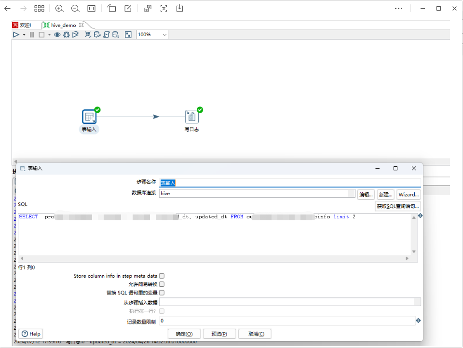Image resolution: width=463 pixels, height=348 pixels.
Task: Click the 预览(P) button
Action: [x=219, y=334]
